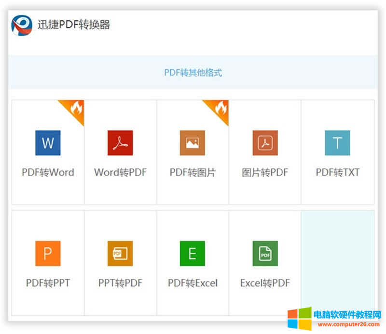The image size is (386, 334).
Task: Select the PDF转TXT conversion icon
Action: coord(337,143)
